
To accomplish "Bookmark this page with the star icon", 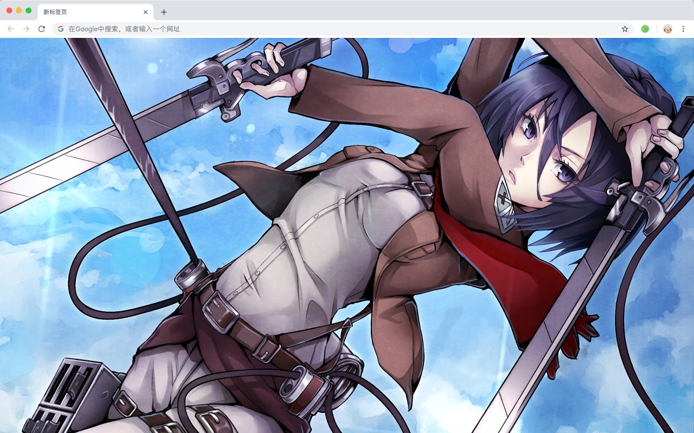I will pyautogui.click(x=625, y=29).
